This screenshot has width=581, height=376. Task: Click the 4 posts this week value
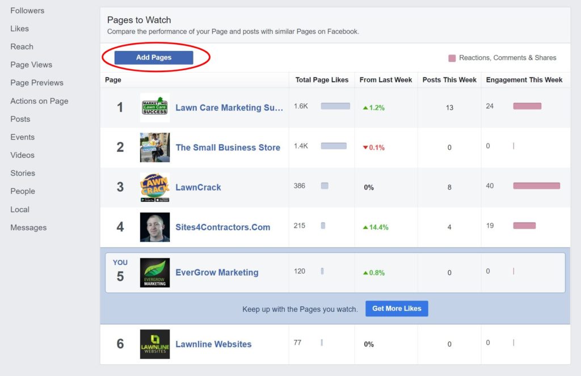click(x=449, y=227)
